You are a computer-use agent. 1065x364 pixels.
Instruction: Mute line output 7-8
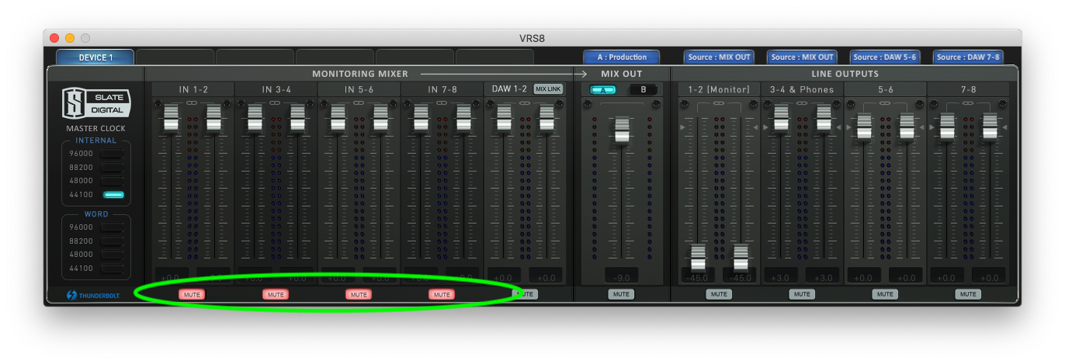(x=968, y=295)
